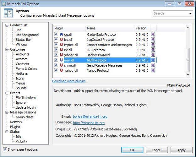Toggle the Show expert options checkbox

[5, 149]
